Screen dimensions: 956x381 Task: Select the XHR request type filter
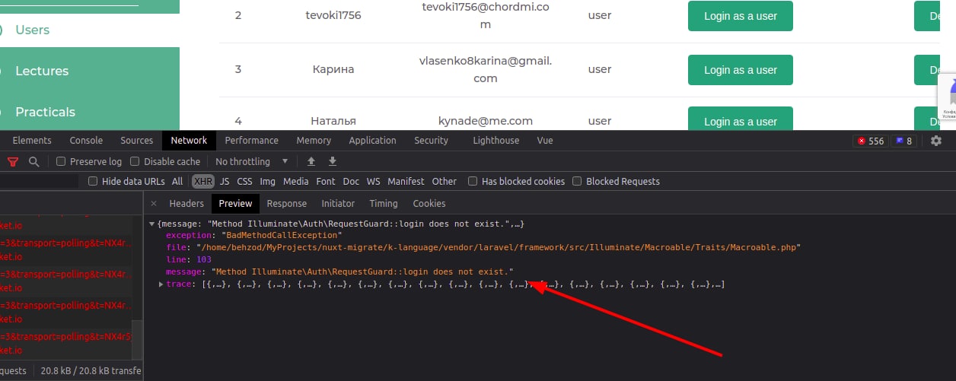203,181
